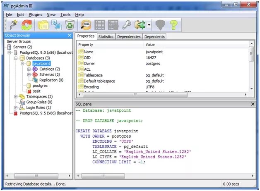Click the Server Groups root label
This screenshot has height=191, width=260.
click(19, 41)
